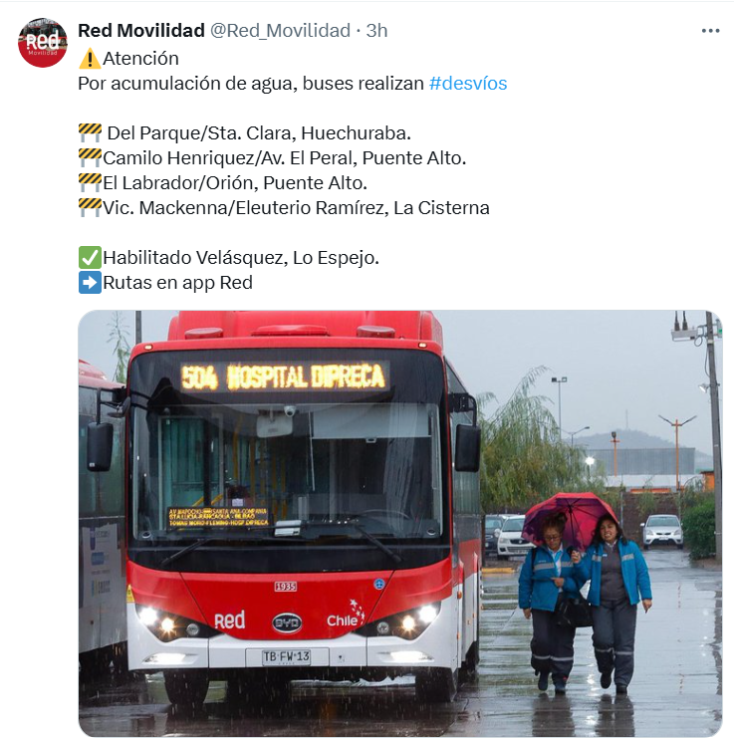
Task: Click the text Habilitado Velásquez, Lo Espejo
Action: [x=241, y=258]
